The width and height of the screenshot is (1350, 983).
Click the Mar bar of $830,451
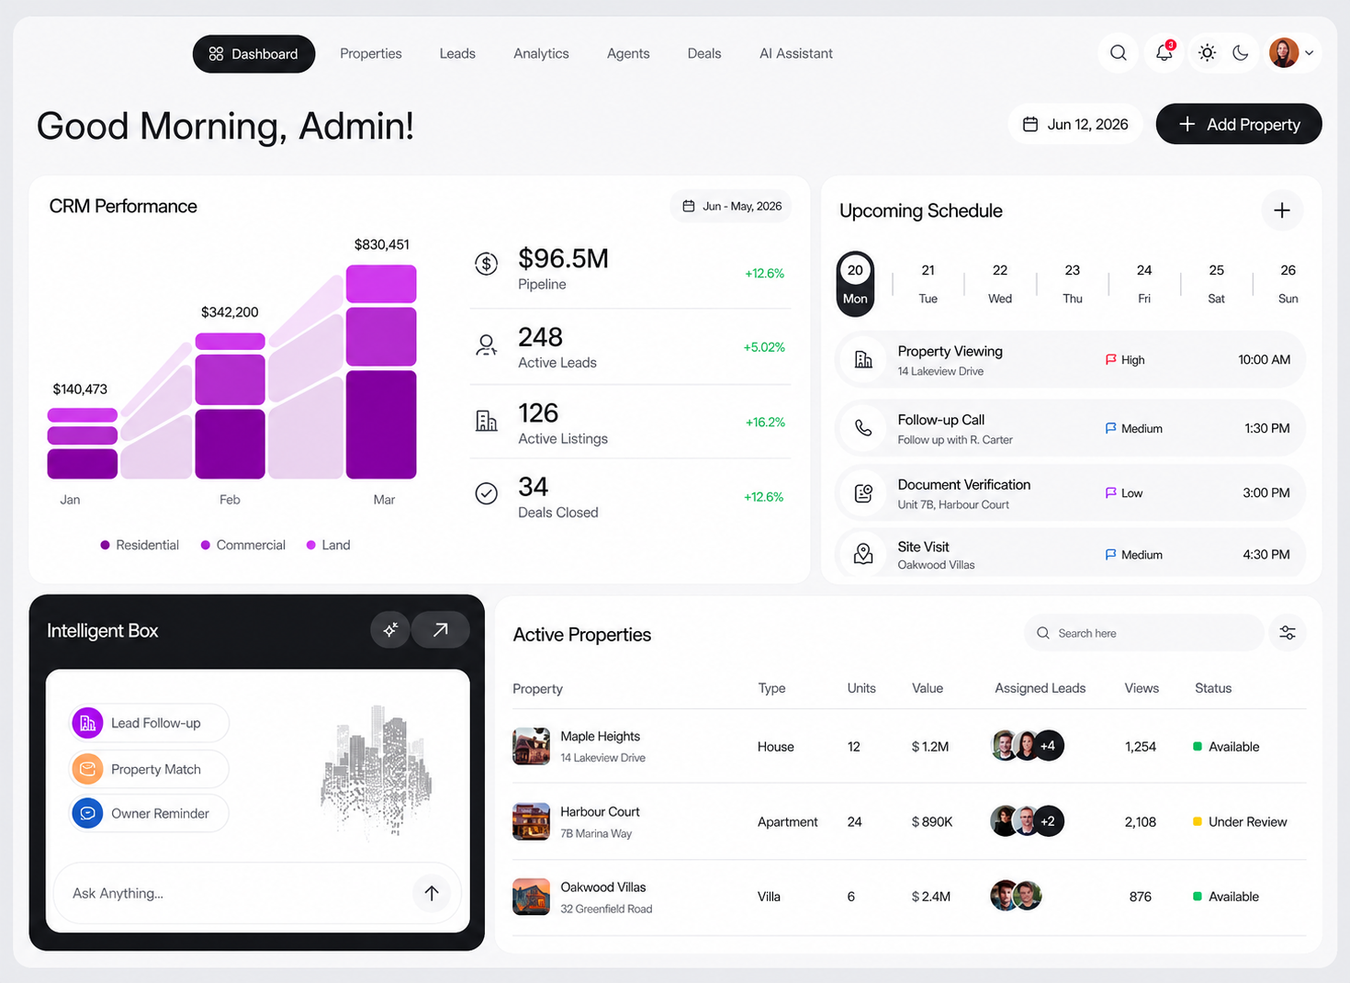point(381,371)
